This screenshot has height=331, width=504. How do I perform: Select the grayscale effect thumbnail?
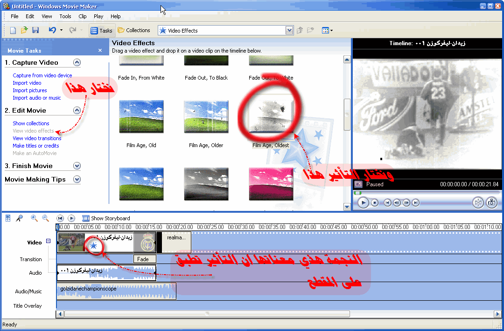tap(206, 184)
